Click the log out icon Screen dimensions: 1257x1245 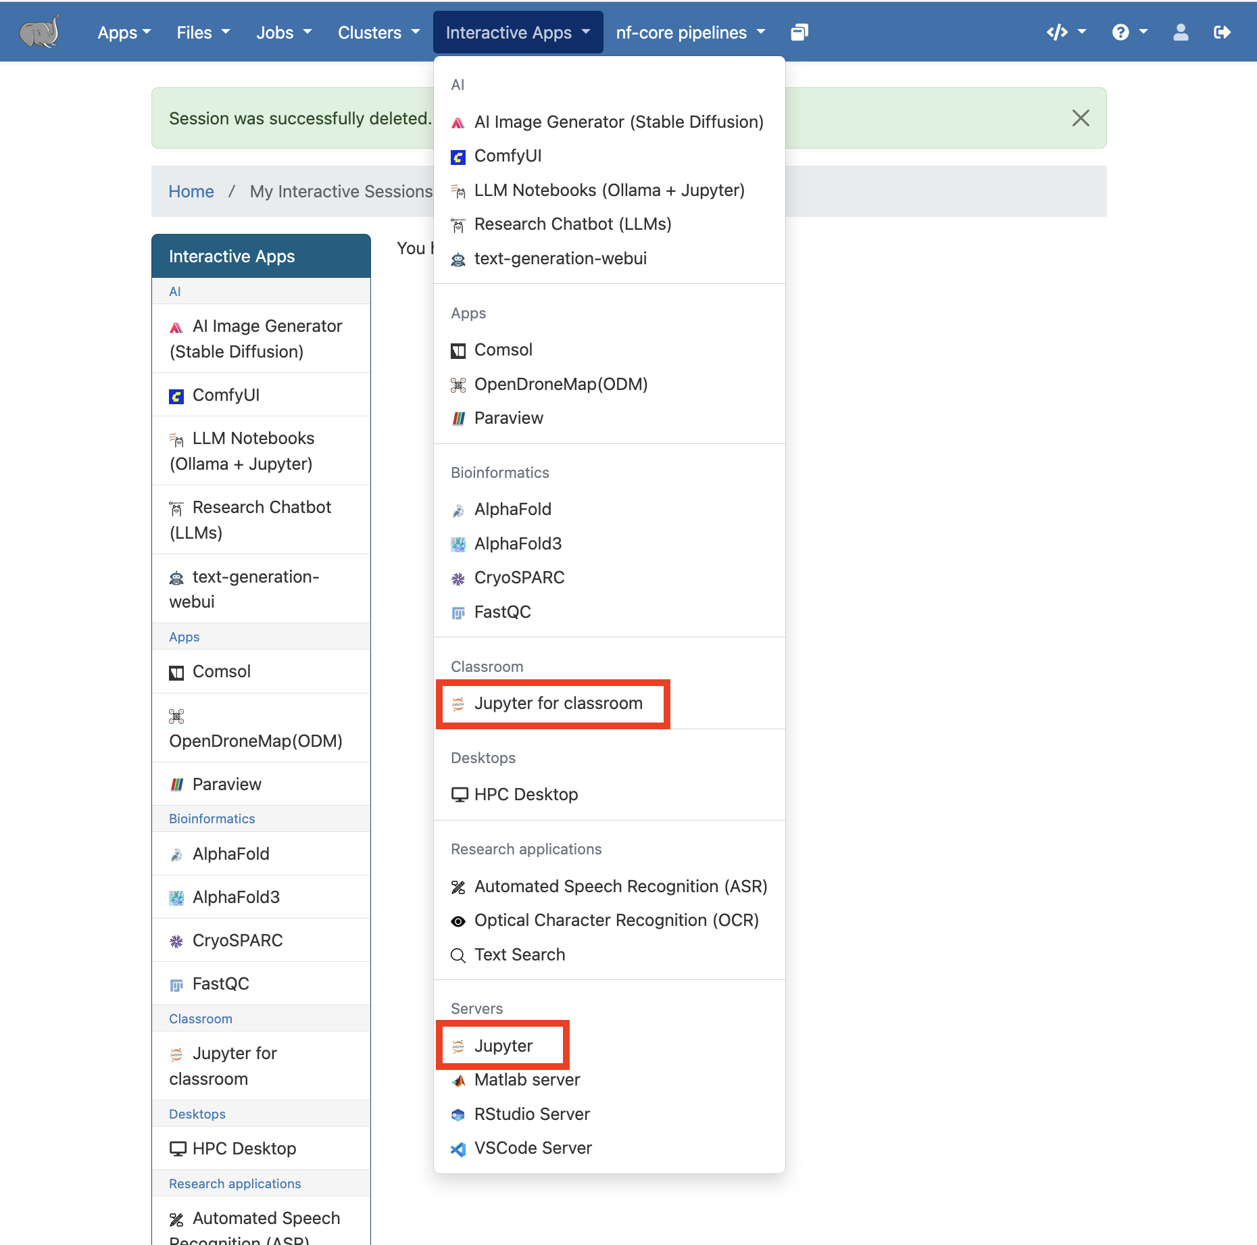point(1222,32)
